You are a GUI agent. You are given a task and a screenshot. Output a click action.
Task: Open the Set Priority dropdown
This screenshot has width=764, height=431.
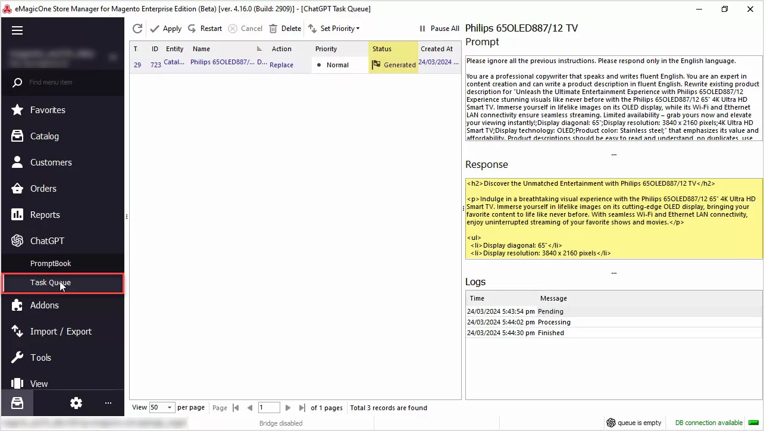click(x=334, y=29)
